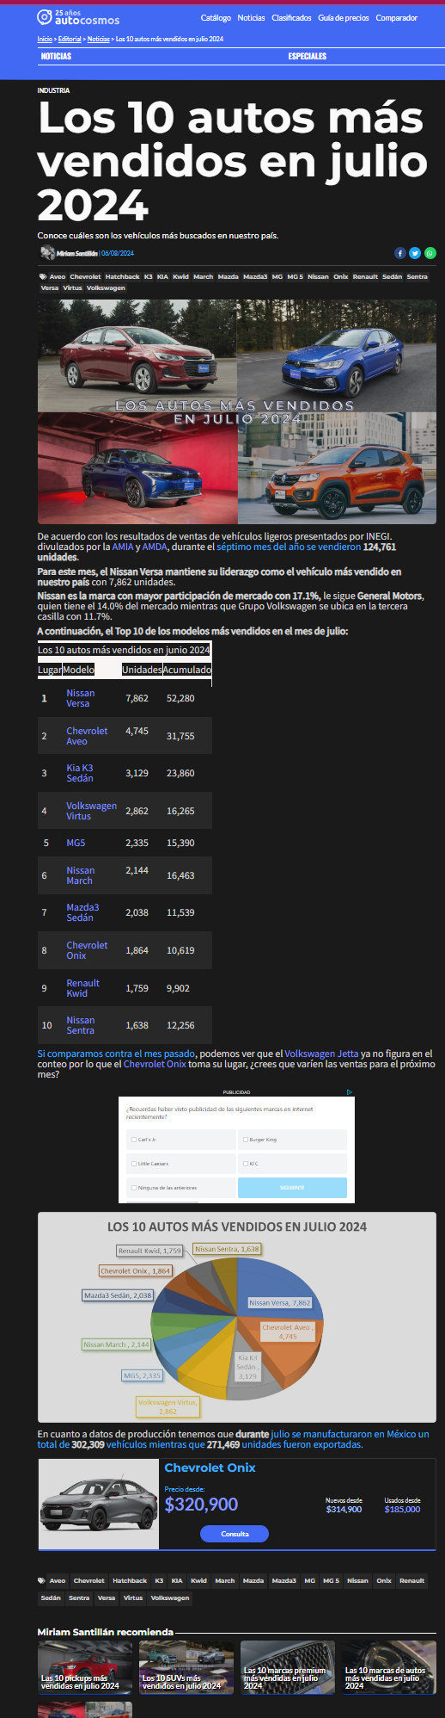Switch to the Especiales tab

(308, 56)
